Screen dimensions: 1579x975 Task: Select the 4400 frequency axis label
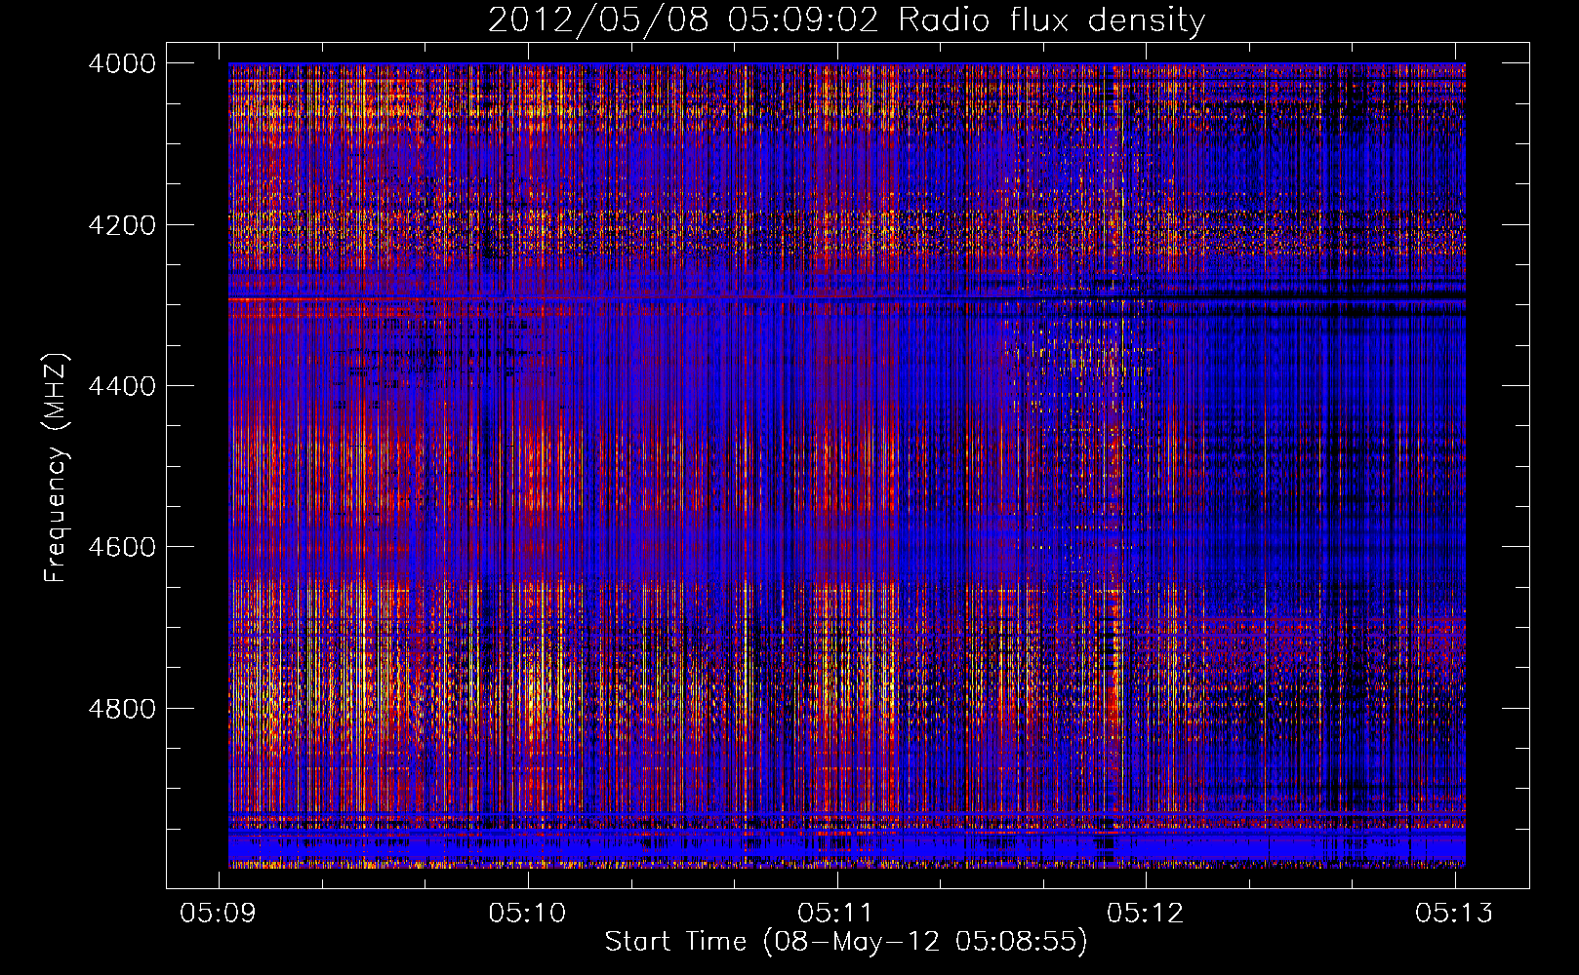point(121,386)
